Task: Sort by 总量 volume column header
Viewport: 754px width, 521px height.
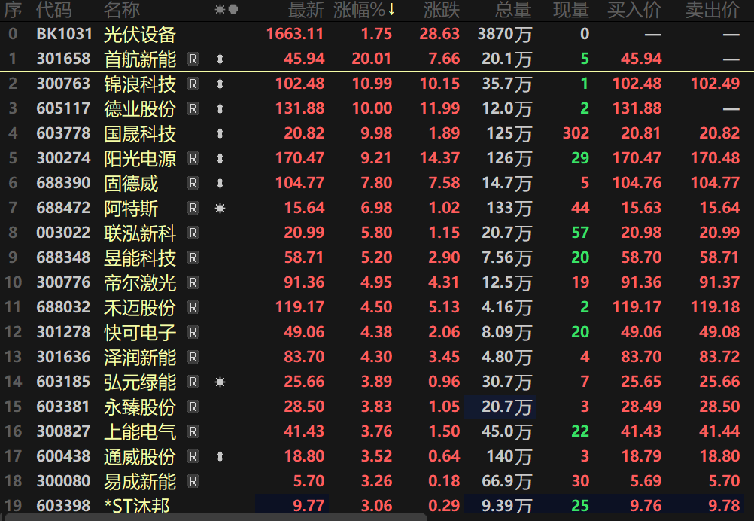Action: [513, 10]
